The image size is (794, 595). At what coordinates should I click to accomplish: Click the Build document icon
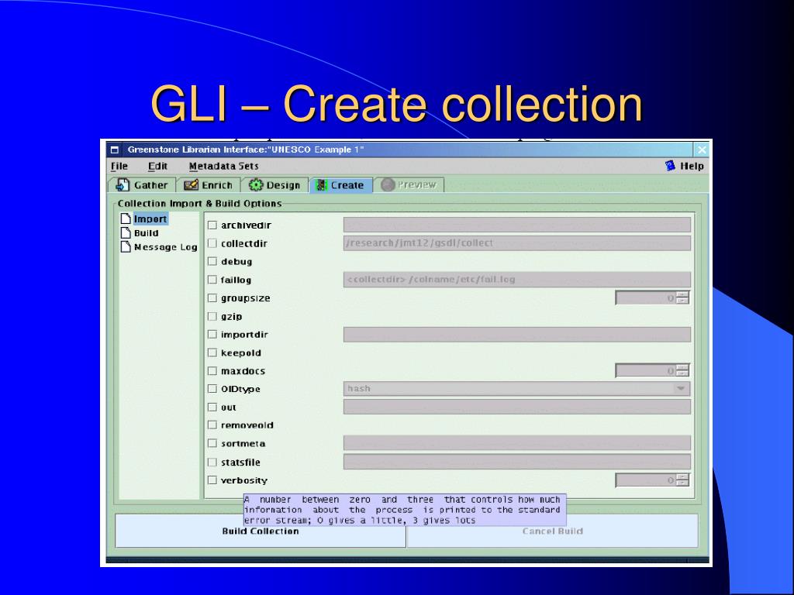point(126,232)
